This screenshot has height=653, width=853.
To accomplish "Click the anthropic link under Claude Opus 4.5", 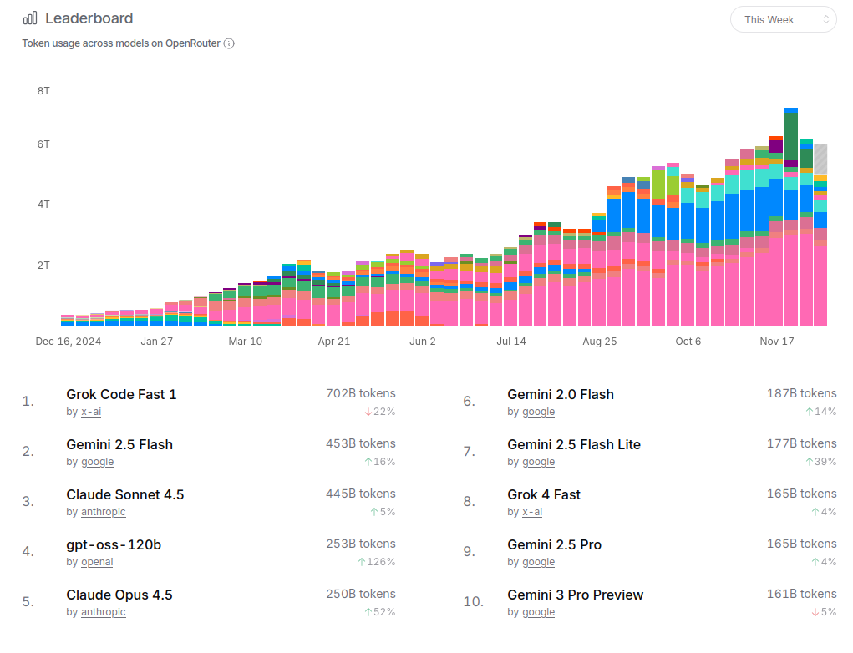I will [103, 612].
